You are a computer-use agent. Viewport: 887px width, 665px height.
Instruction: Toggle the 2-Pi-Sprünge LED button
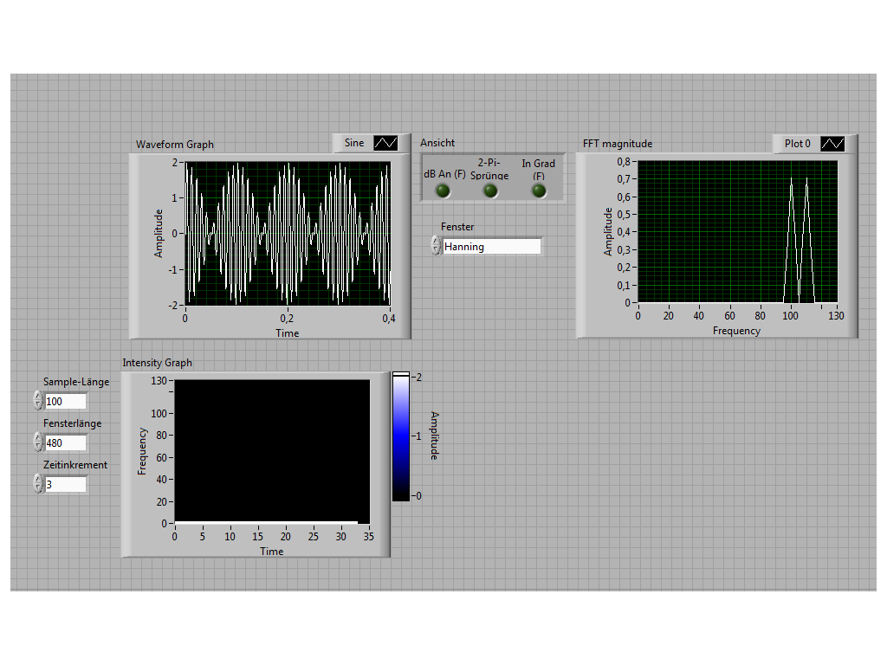click(490, 191)
